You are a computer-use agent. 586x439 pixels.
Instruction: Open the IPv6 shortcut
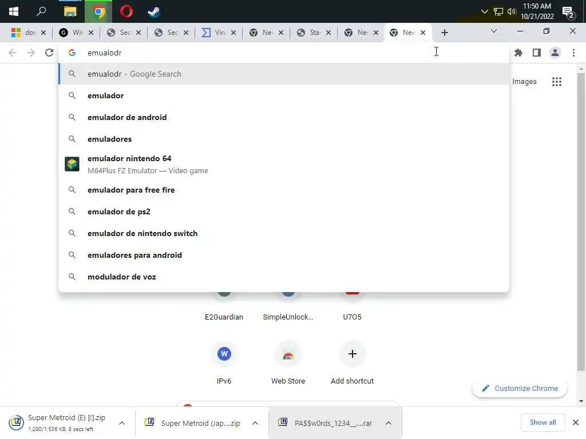click(x=224, y=362)
